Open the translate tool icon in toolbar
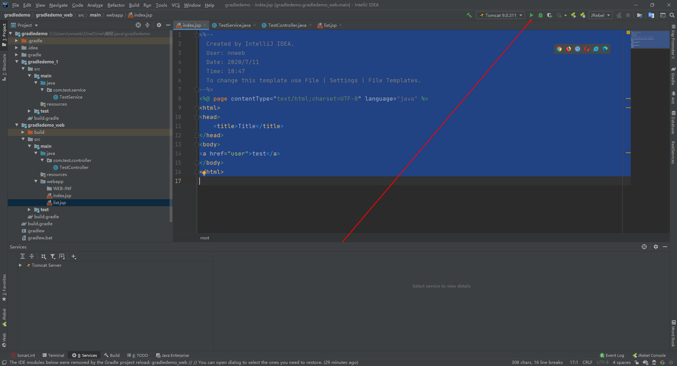The height and width of the screenshot is (366, 677). point(651,15)
